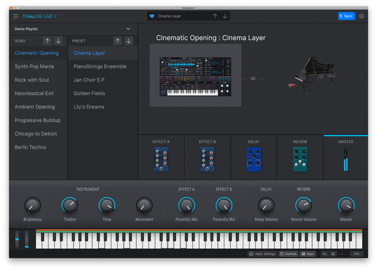Select the Progressive Buildup song
This screenshot has width=377, height=270.
[38, 120]
